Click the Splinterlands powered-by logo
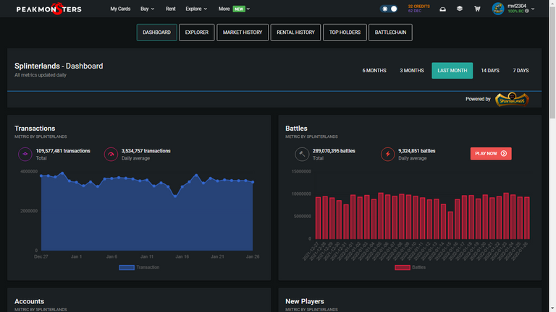 pyautogui.click(x=512, y=99)
